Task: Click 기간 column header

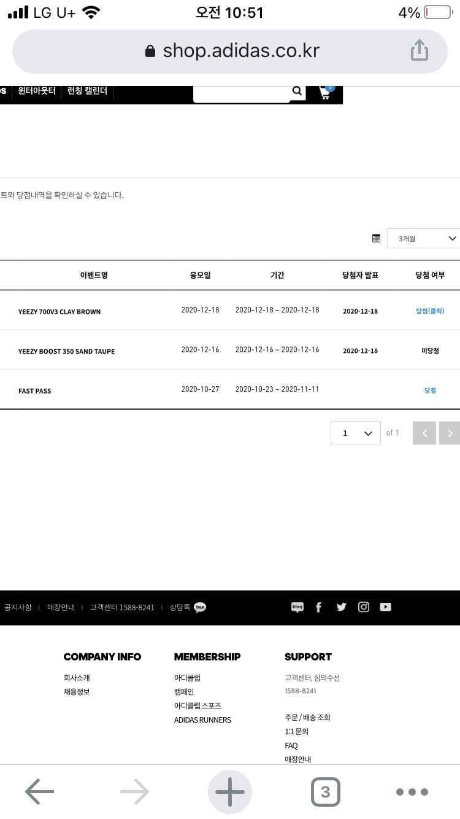Action: tap(277, 275)
